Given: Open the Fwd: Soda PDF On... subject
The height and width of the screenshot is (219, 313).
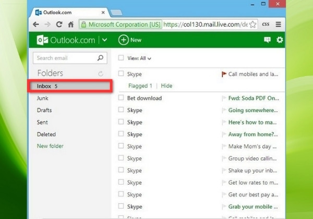Looking at the screenshot, I should point(254,98).
